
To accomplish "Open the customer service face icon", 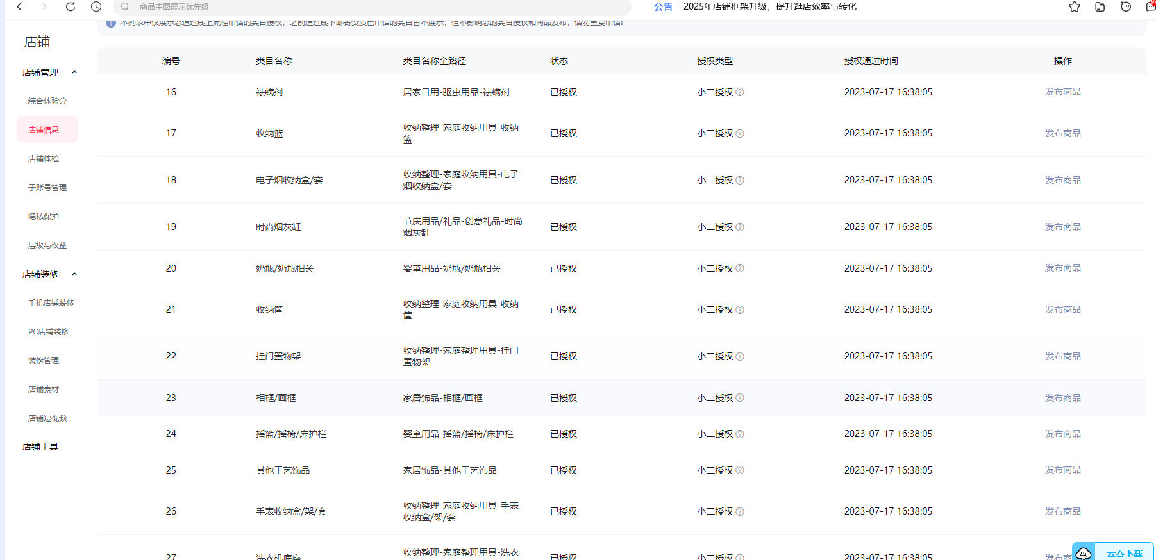I will 1126,6.
